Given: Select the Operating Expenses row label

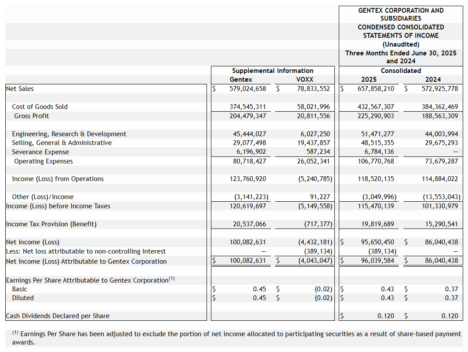Looking at the screenshot, I should [44, 161].
